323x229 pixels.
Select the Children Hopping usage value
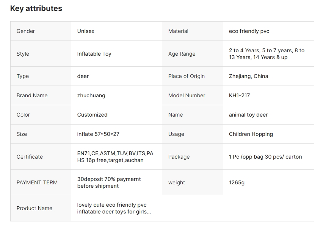[251, 134]
